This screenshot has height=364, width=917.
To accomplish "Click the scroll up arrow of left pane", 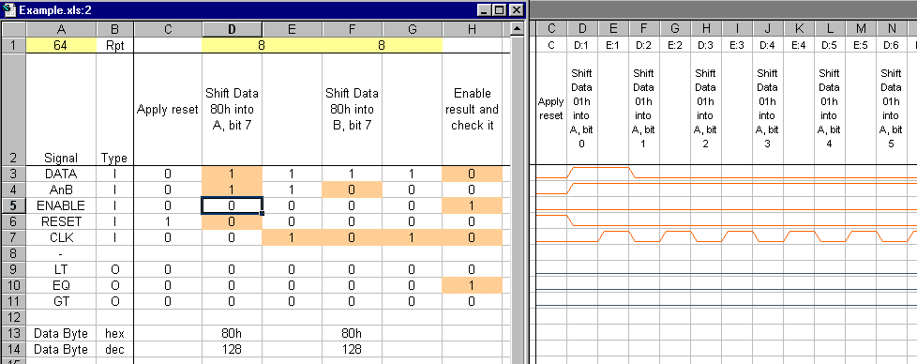I will click(517, 29).
